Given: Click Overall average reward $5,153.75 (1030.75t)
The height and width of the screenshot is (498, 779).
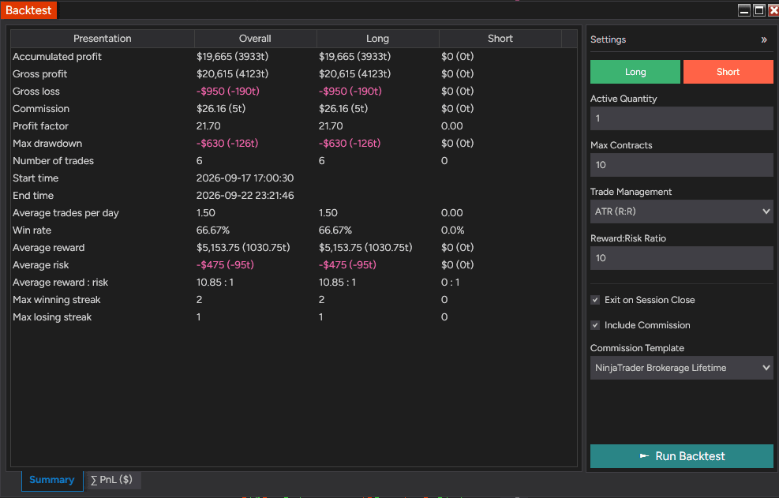Looking at the screenshot, I should pos(243,248).
